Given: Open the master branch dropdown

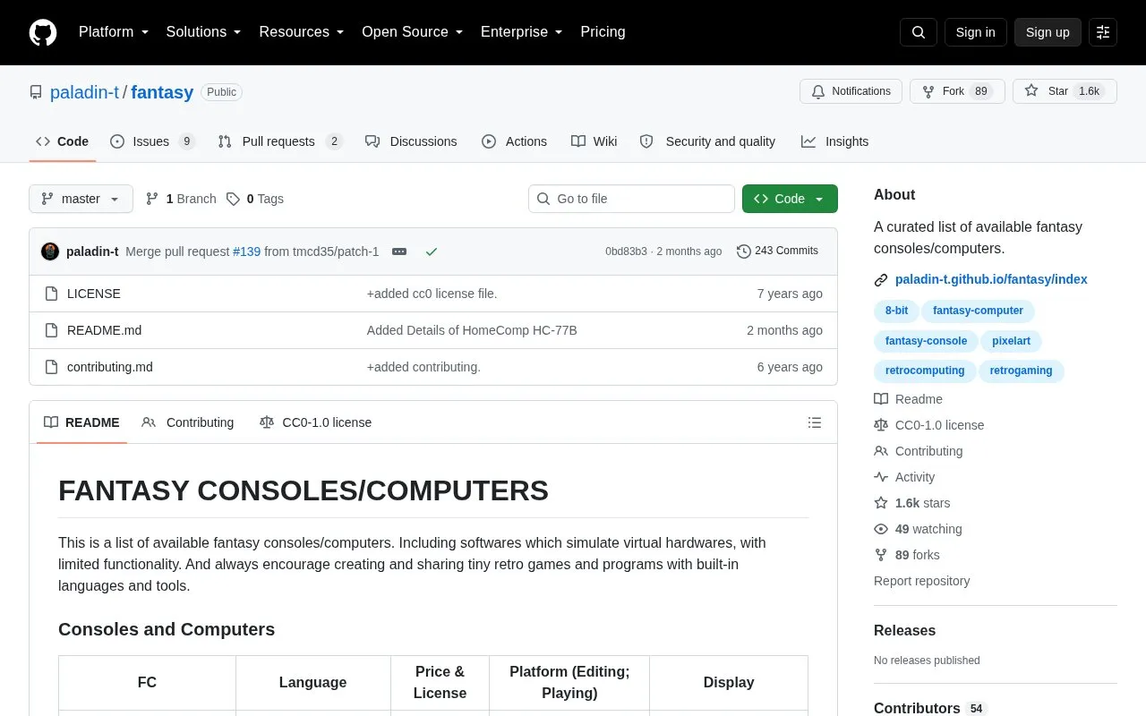Looking at the screenshot, I should point(81,199).
